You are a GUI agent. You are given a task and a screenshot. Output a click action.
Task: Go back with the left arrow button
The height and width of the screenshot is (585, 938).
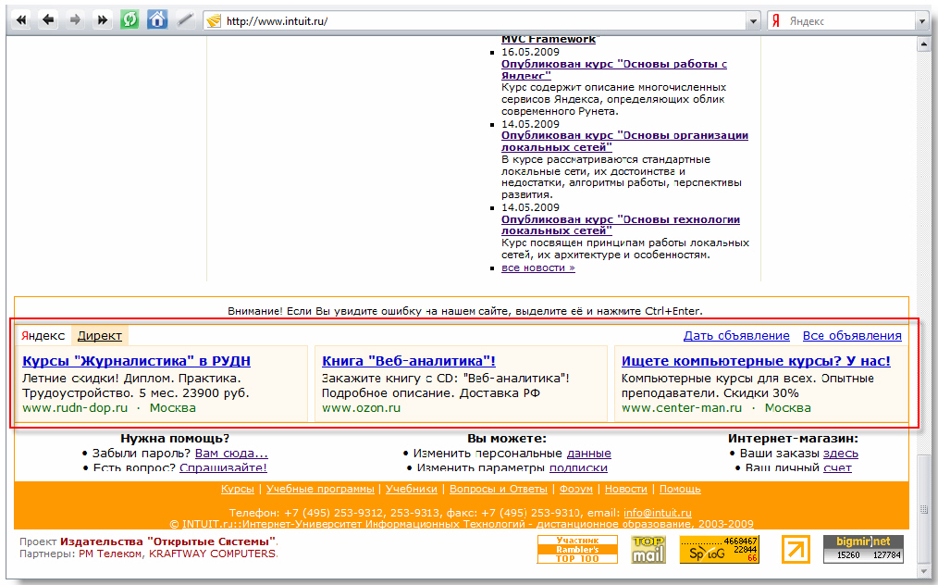coord(48,20)
